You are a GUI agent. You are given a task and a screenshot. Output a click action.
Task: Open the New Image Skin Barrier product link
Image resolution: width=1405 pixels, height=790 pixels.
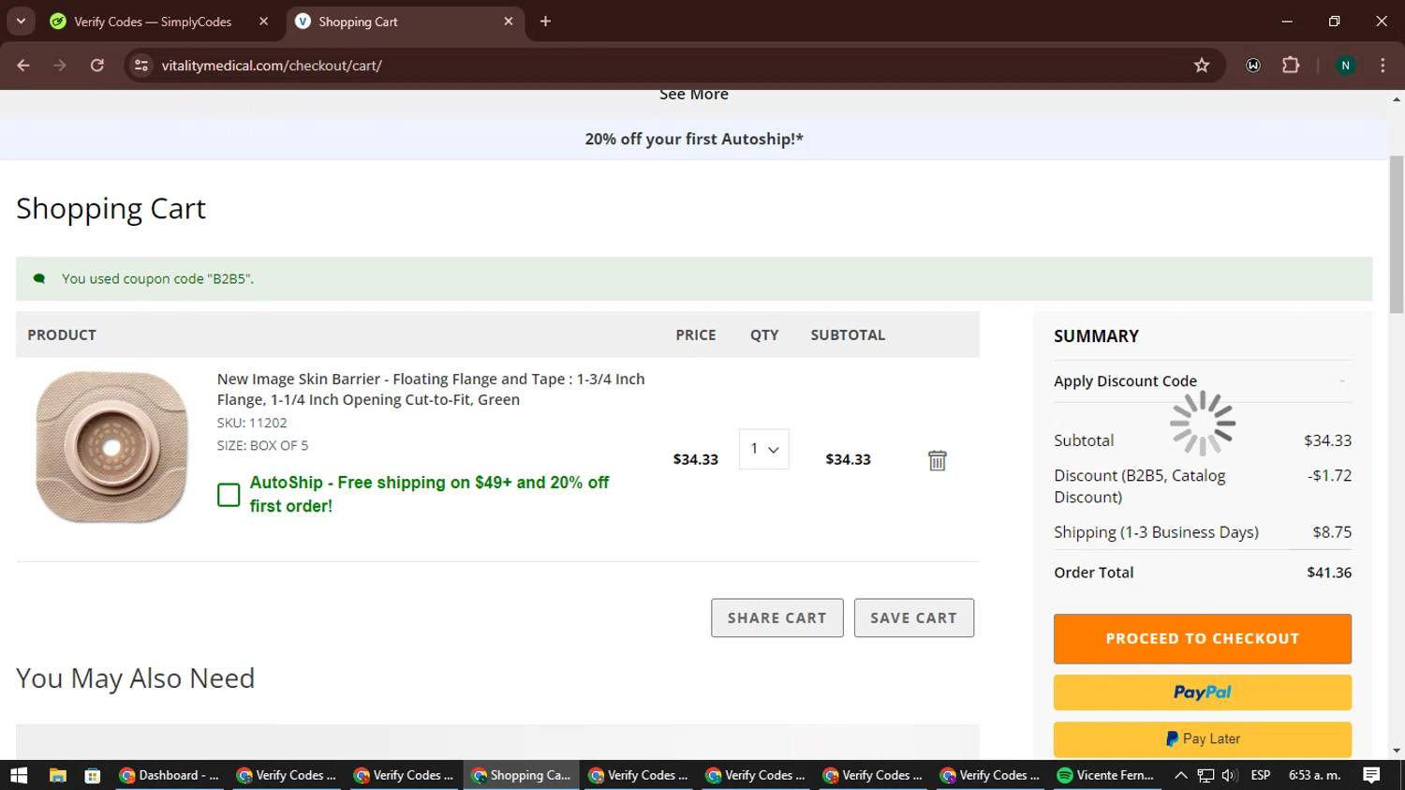pos(431,389)
